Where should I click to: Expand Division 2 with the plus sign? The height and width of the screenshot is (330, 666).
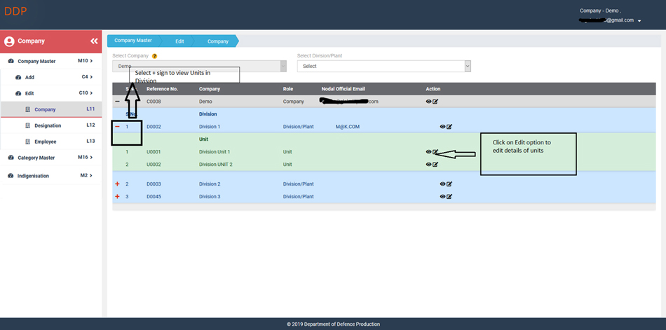117,184
